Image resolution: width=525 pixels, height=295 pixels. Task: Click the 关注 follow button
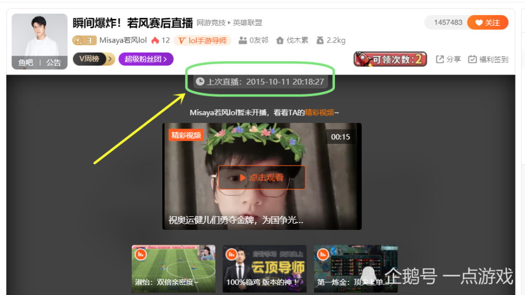[x=488, y=23]
